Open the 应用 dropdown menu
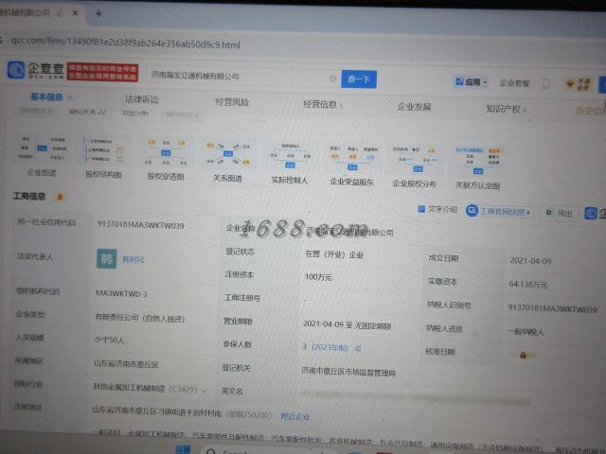 tap(472, 82)
